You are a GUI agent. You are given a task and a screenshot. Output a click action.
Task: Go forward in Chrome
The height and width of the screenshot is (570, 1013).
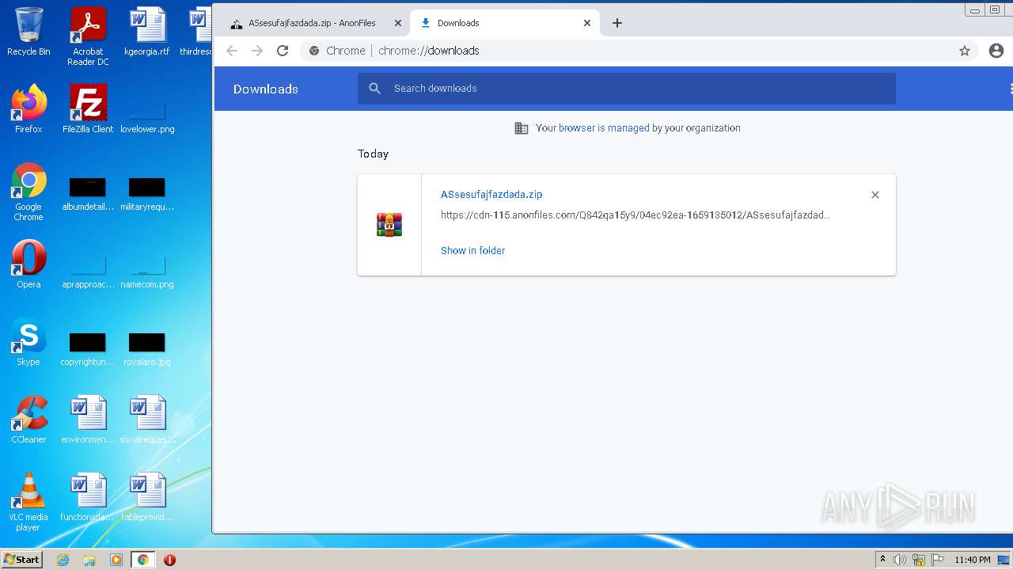(x=257, y=51)
